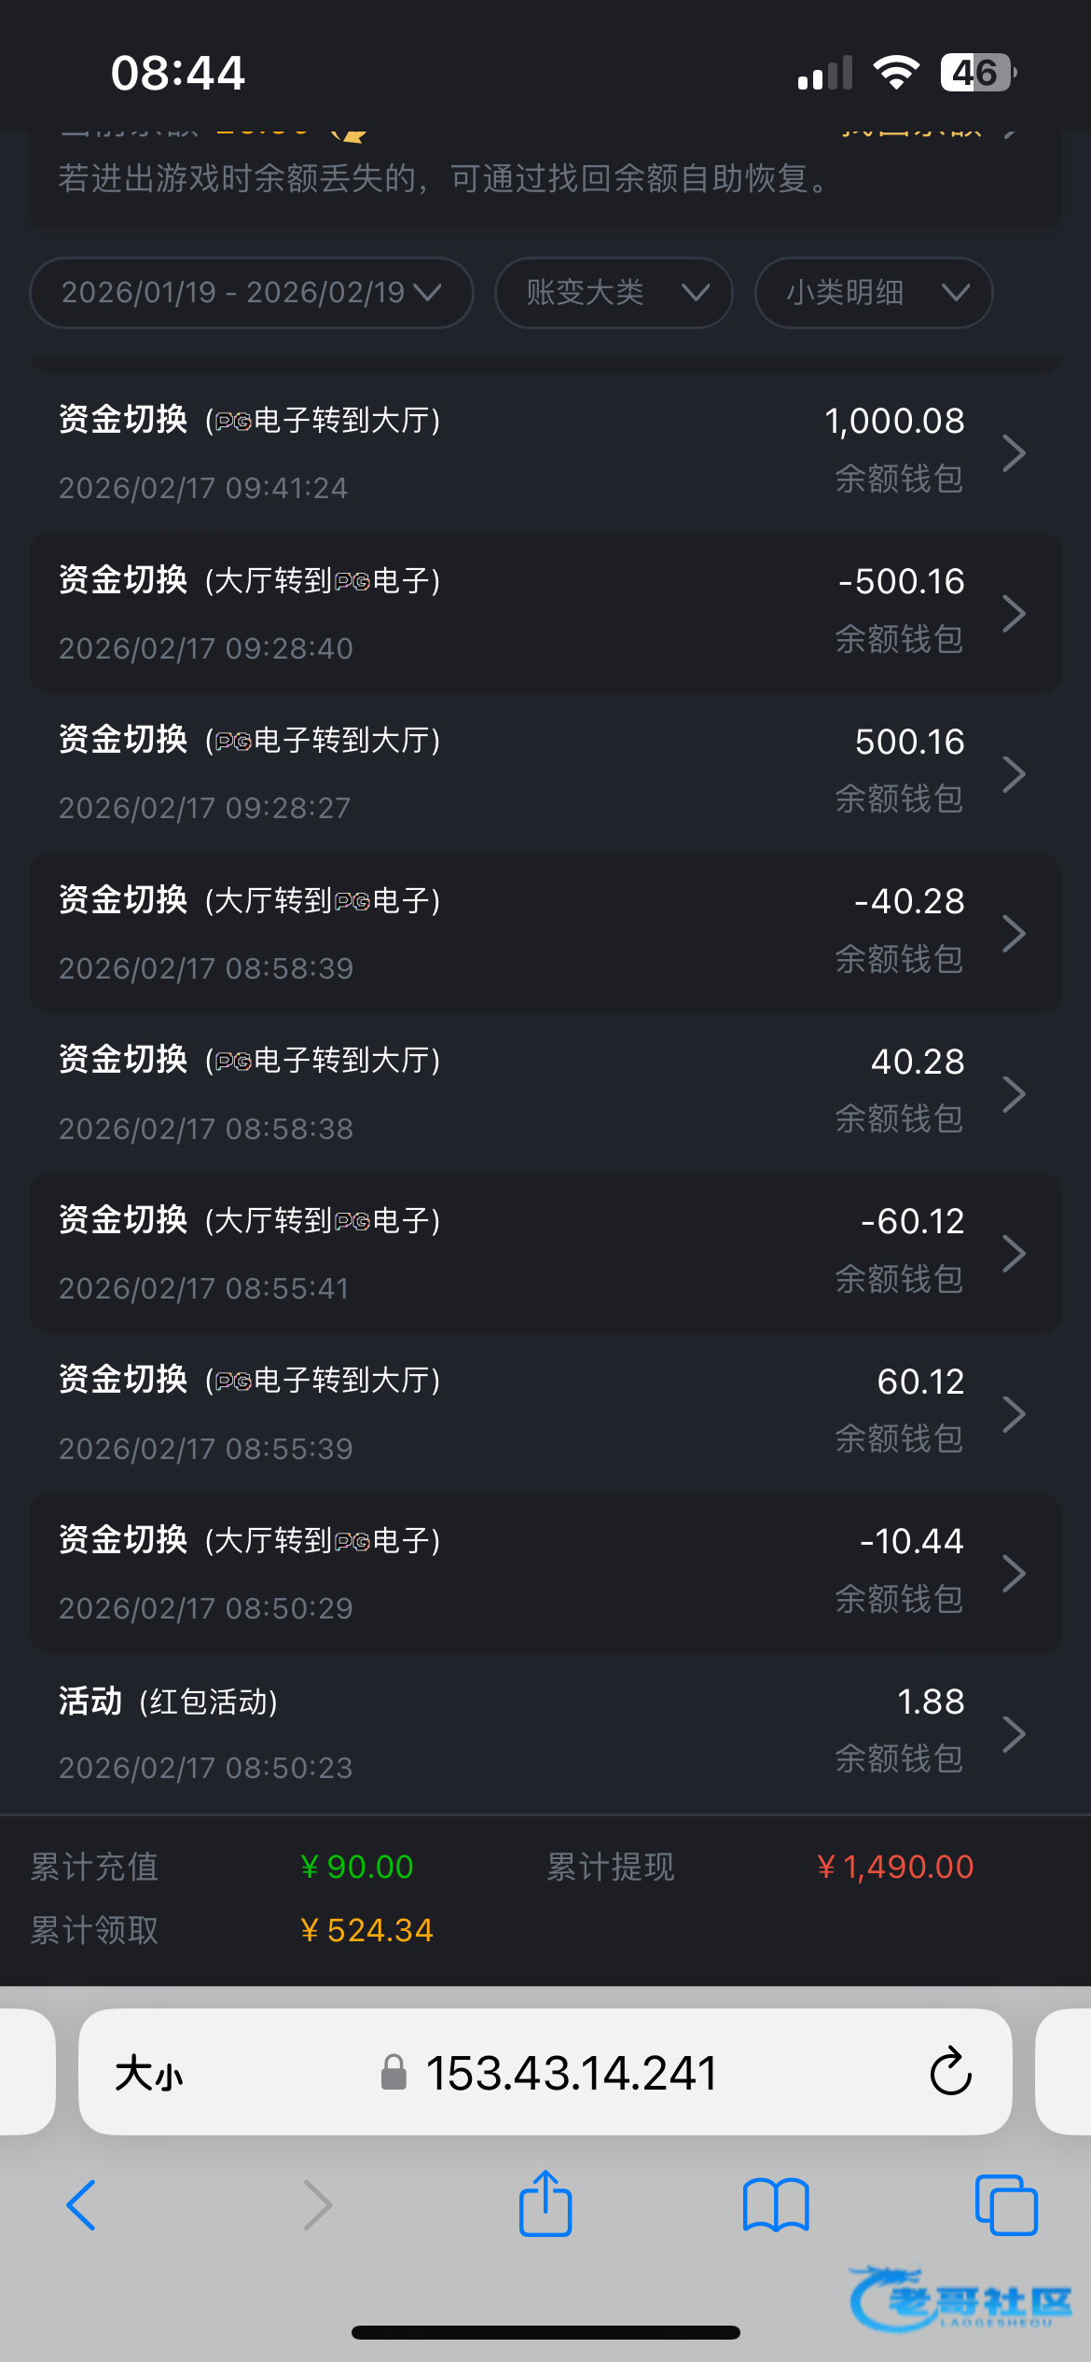Screen dimensions: 1091x2362
Task: Open details chevron for 1,000.08 transfer
Action: coord(1014,453)
